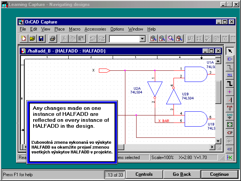Expand the toolbar part selection combo box
The image size is (241, 181).
pos(142,39)
